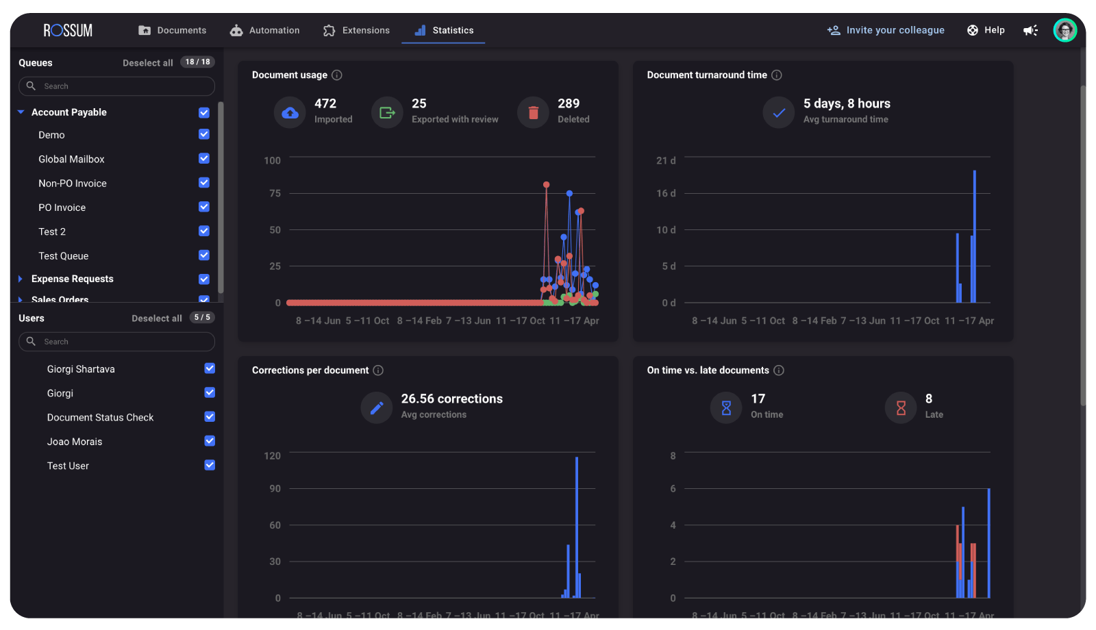
Task: Click the Avg corrections pencil icon
Action: coord(376,407)
